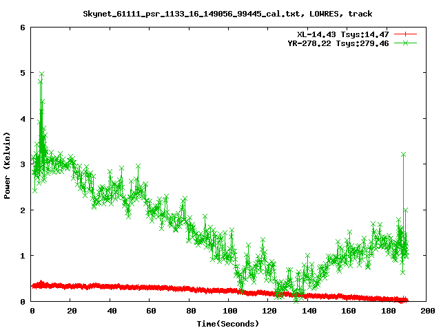Click the Time(Seconds) x-axis label
441x330 pixels.
pos(228,322)
